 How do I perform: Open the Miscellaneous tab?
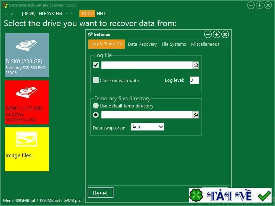point(205,44)
